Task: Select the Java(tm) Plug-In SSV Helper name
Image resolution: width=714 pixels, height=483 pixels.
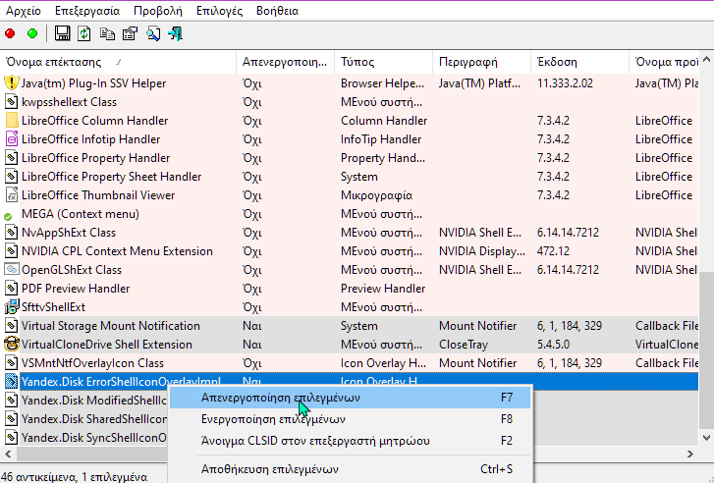Action: (94, 83)
